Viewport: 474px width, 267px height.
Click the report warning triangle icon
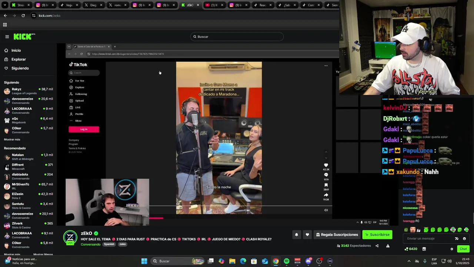click(388, 246)
